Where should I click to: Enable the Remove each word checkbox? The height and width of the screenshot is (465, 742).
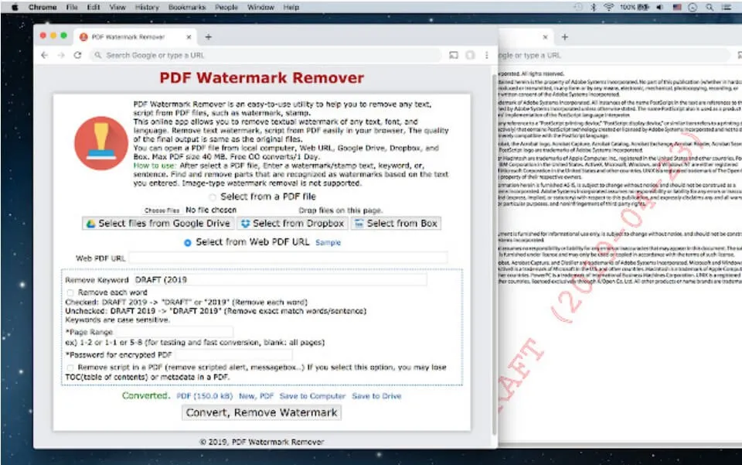point(70,292)
